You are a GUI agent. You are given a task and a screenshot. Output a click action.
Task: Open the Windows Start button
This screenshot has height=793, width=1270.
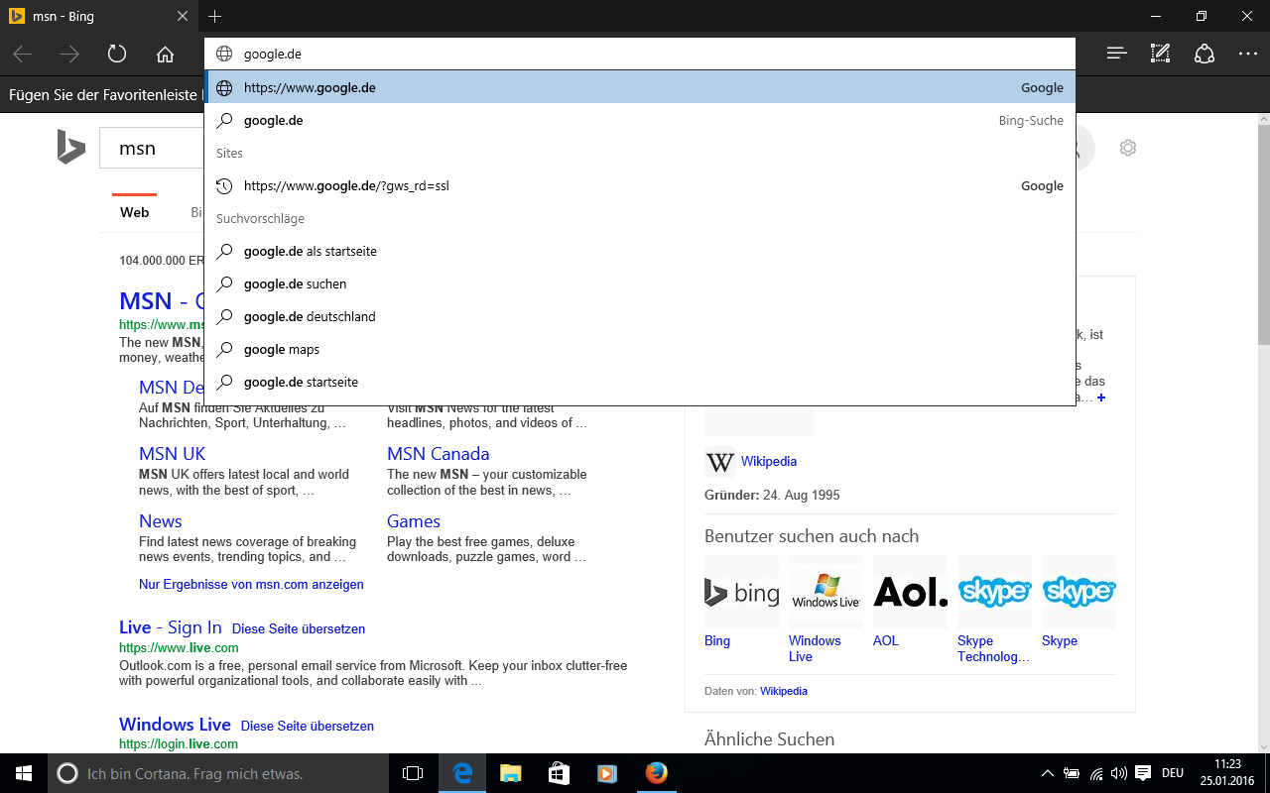pyautogui.click(x=23, y=773)
